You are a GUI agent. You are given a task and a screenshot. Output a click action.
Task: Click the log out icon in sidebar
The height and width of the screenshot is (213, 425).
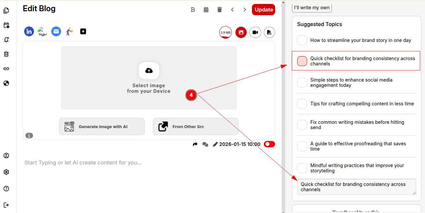click(x=6, y=205)
